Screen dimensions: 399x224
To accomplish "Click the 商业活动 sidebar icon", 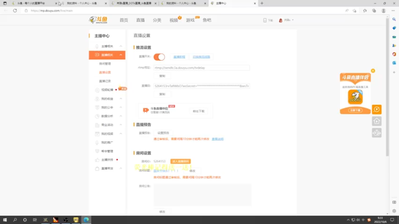I will (97, 125).
